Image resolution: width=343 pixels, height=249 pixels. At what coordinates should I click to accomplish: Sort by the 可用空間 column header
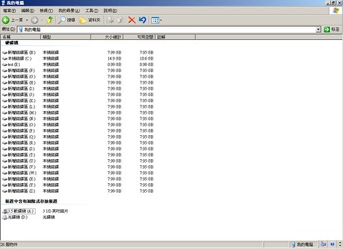(x=139, y=37)
